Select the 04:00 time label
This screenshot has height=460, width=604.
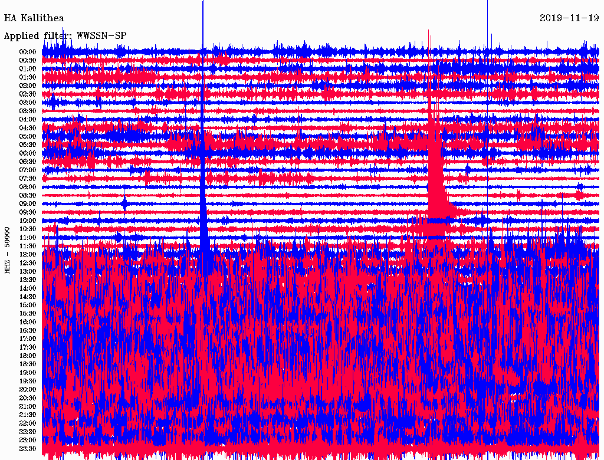(28, 120)
